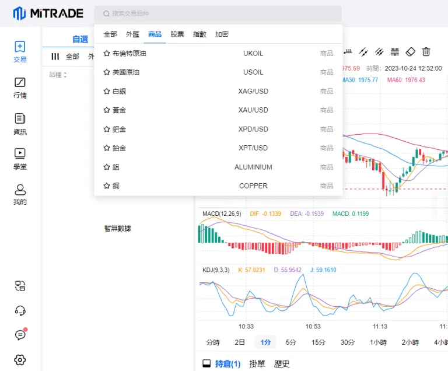Open customer support headset icon
Screen dimensions: 448x371
point(20,310)
